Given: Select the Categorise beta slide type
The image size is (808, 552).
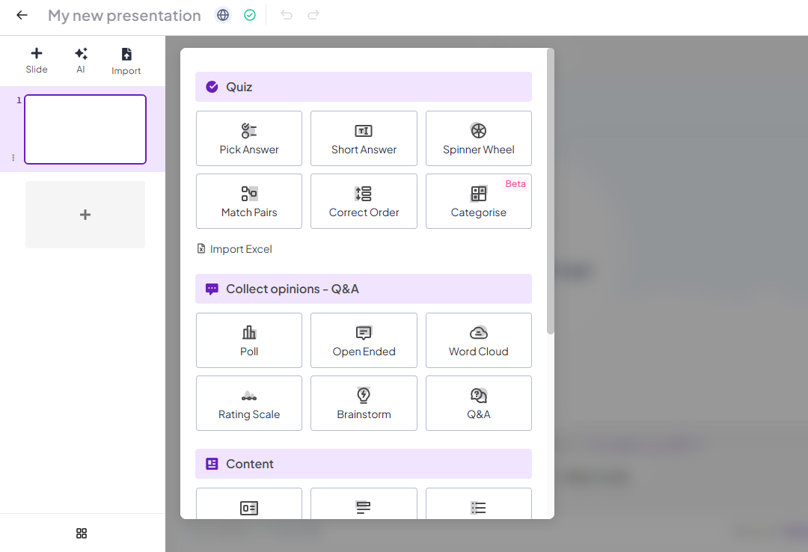Looking at the screenshot, I should pyautogui.click(x=478, y=201).
